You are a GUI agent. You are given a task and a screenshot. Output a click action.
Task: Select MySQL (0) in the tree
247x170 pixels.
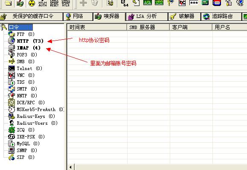pyautogui.click(x=28, y=144)
